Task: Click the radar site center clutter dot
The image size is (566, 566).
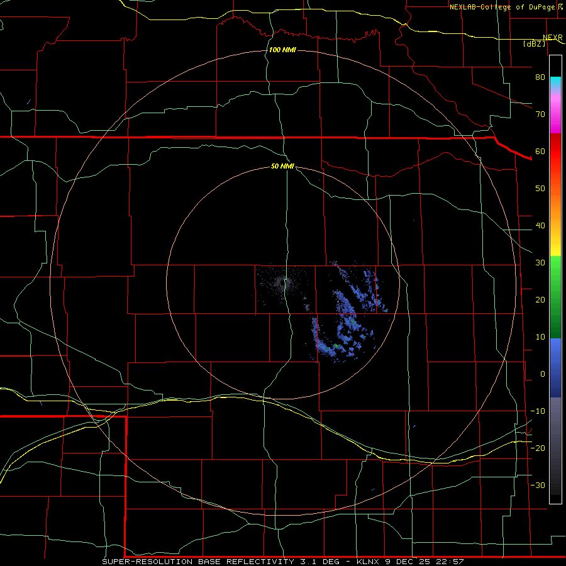Action: pyautogui.click(x=284, y=283)
